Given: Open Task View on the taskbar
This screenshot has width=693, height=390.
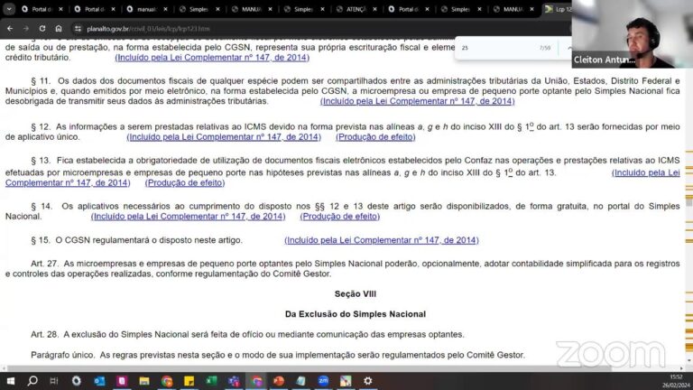Looking at the screenshot, I should 54,381.
